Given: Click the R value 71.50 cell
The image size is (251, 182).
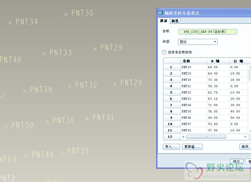Looking at the screenshot, I should pyautogui.click(x=218, y=105).
